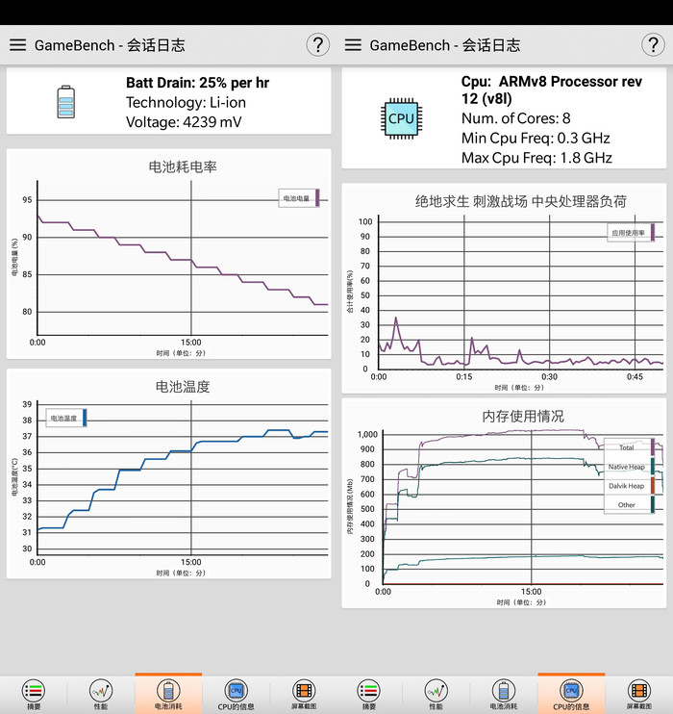Viewport: 673px width, 714px height.
Task: Select 电池消耗 tab in right panel
Action: 504,694
